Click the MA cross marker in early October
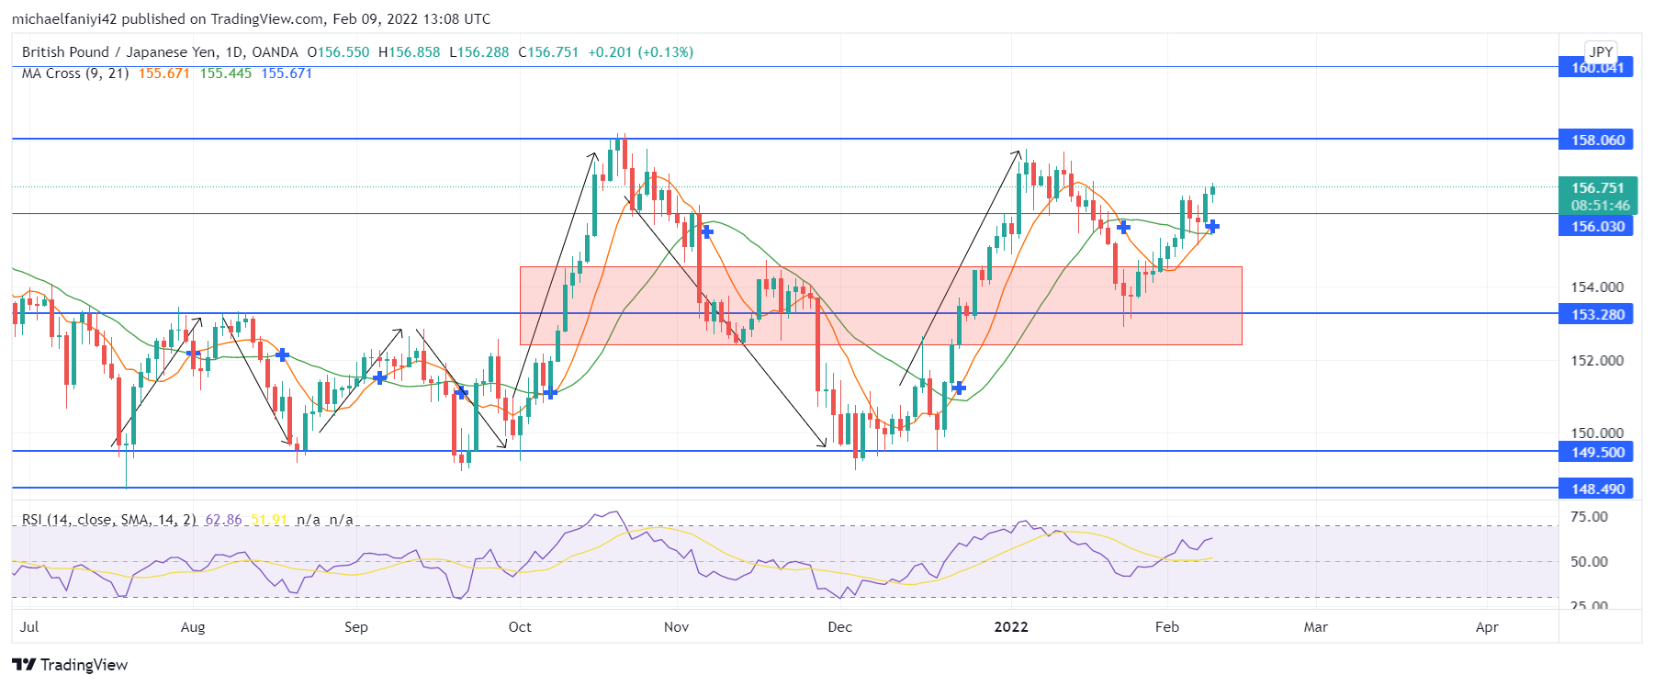The image size is (1654, 686). (x=550, y=393)
